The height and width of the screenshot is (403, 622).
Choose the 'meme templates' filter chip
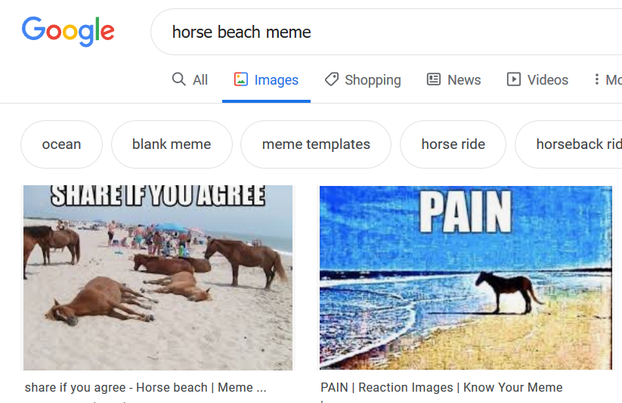(x=316, y=144)
